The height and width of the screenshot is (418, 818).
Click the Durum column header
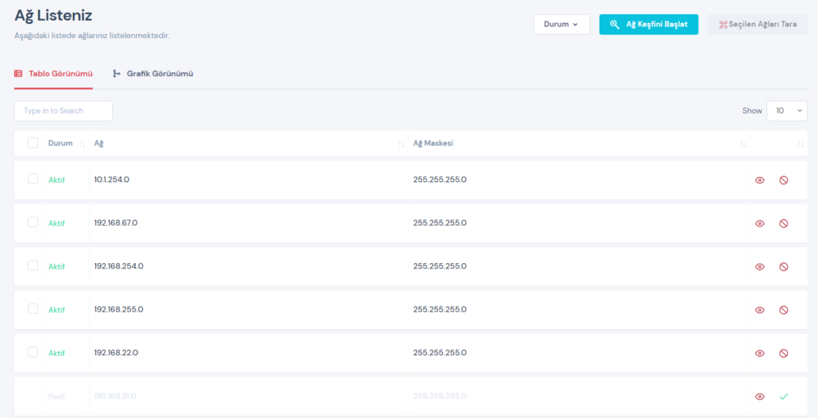pos(60,143)
